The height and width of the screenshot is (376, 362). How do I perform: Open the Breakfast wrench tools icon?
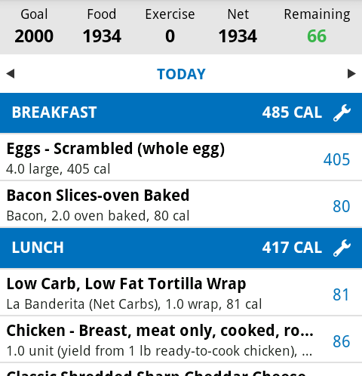coord(342,112)
